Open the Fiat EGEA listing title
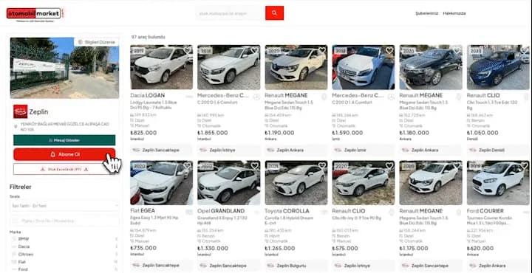Image resolution: width=532 pixels, height=273 pixels. [x=143, y=211]
